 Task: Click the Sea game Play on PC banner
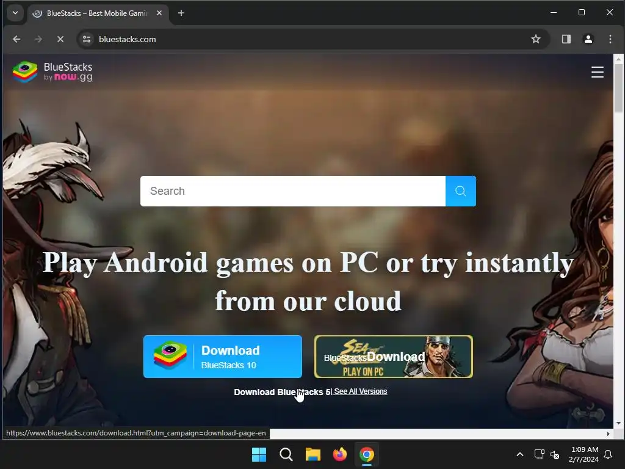tap(394, 357)
